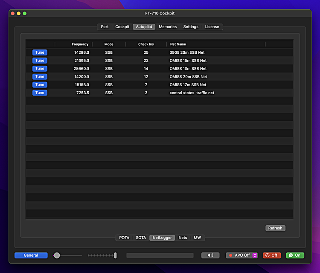Sort by the Check Ins column header
The height and width of the screenshot is (273, 320).
(x=146, y=44)
